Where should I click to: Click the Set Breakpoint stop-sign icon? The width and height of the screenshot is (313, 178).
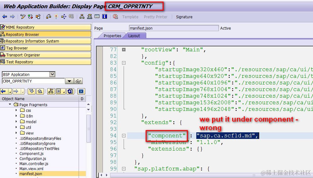pyautogui.click(x=115, y=17)
